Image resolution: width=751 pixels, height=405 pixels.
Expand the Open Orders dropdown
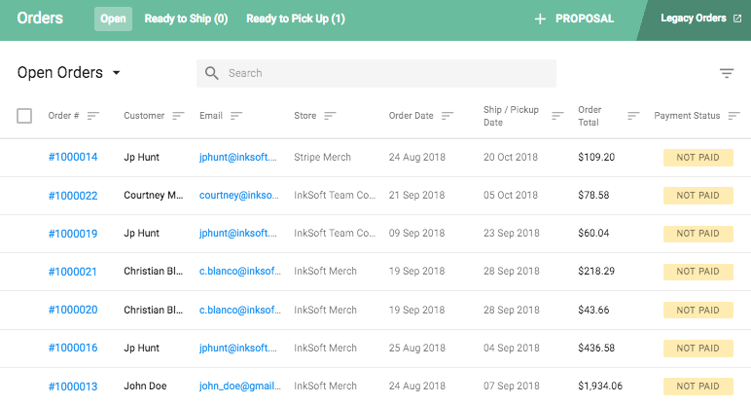pos(117,73)
